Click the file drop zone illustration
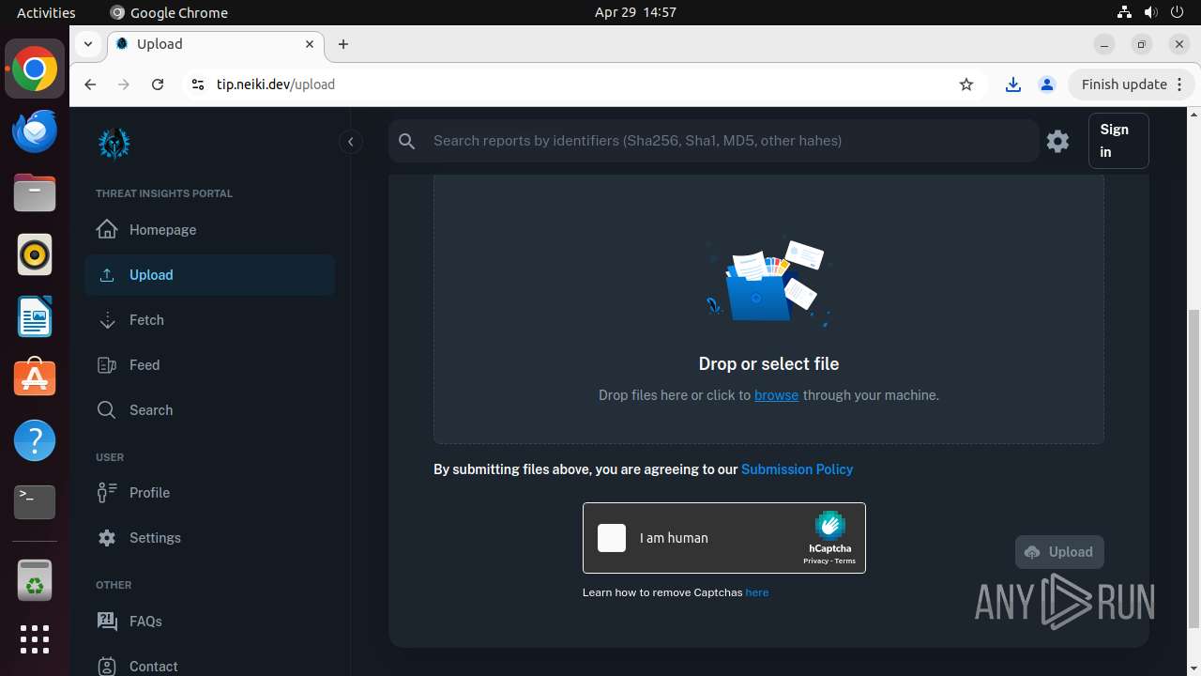This screenshot has height=676, width=1201. tap(768, 283)
